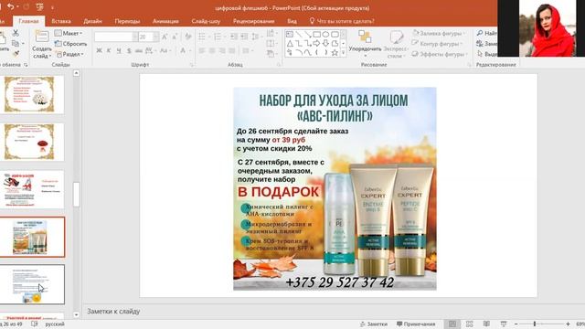Open the Переходы tab
The height and width of the screenshot is (329, 585).
tap(128, 21)
